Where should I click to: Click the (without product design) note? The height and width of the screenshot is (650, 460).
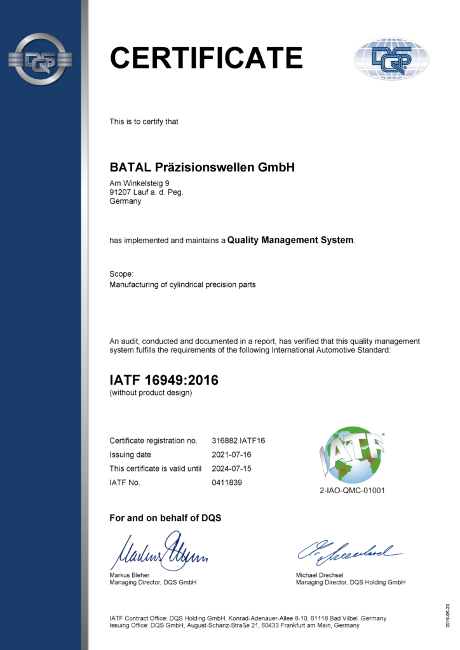pyautogui.click(x=151, y=392)
